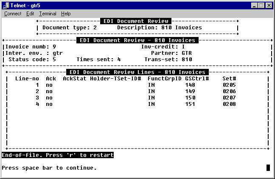
Task: Click the Partner GTR field
Action: point(187,53)
